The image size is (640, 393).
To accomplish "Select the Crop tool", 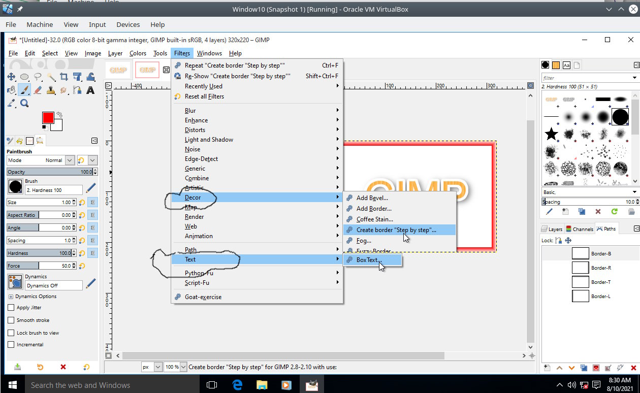I will point(64,77).
